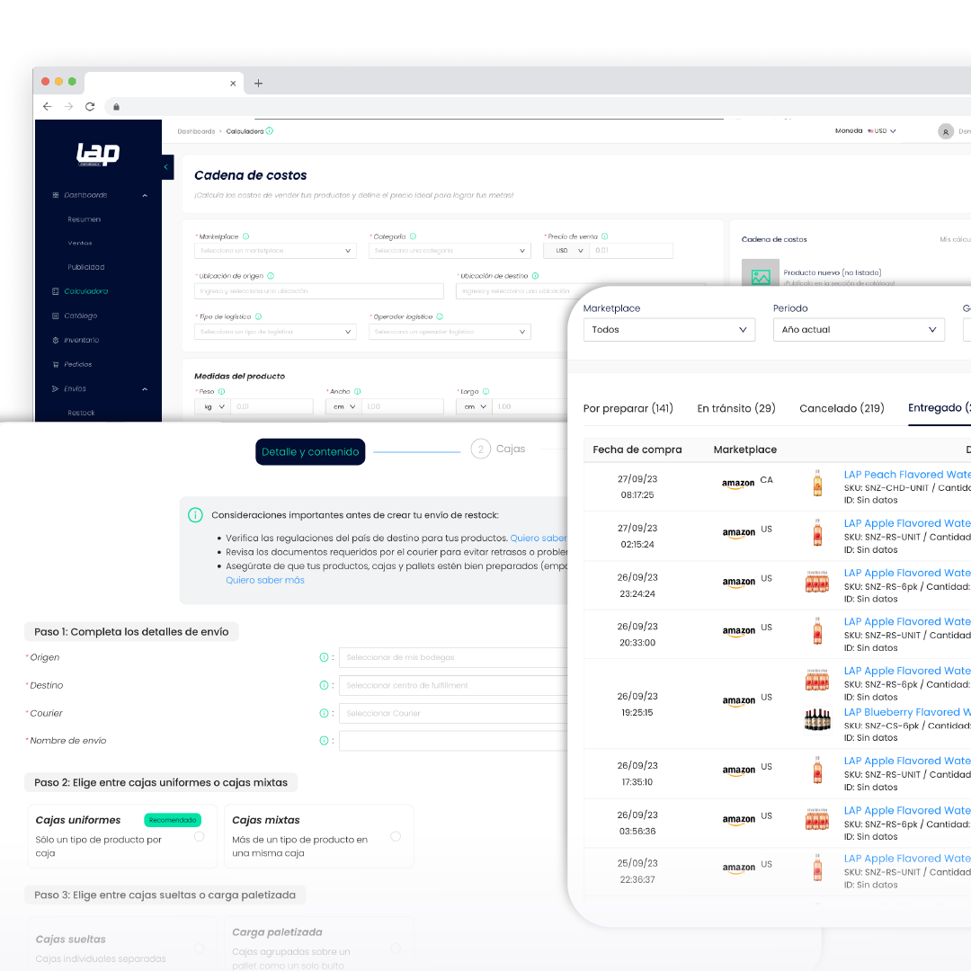Viewport: 971px width, 971px height.
Task: Collapse the Dashboards sidebar group
Action: [x=144, y=195]
